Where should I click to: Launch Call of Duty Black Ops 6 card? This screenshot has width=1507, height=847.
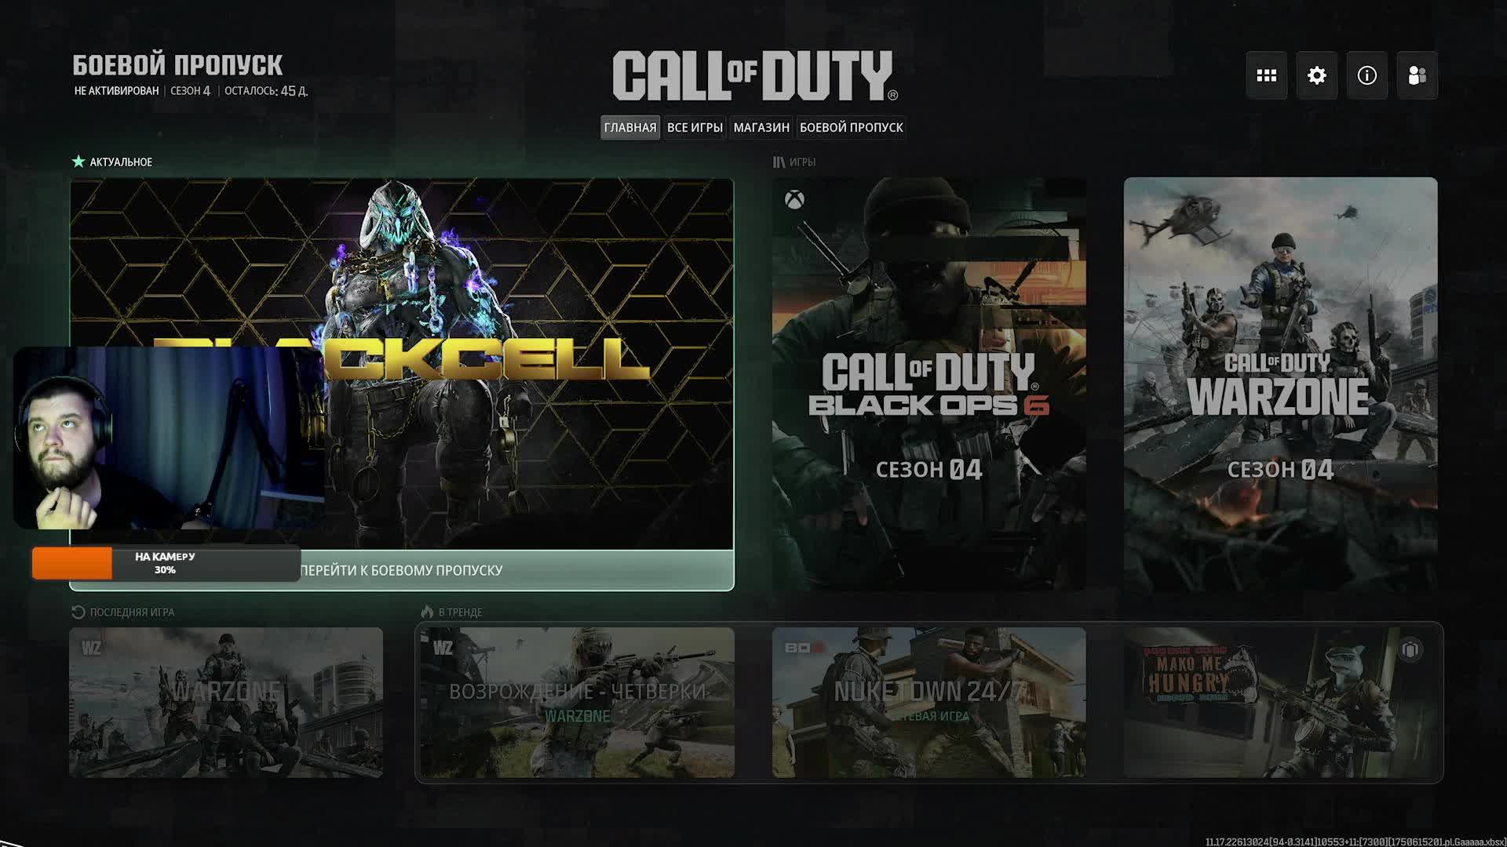(929, 384)
